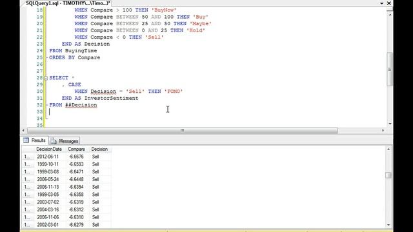The height and width of the screenshot is (232, 413).
Task: Click the ##Decision table name on line 32
Action: [81, 105]
